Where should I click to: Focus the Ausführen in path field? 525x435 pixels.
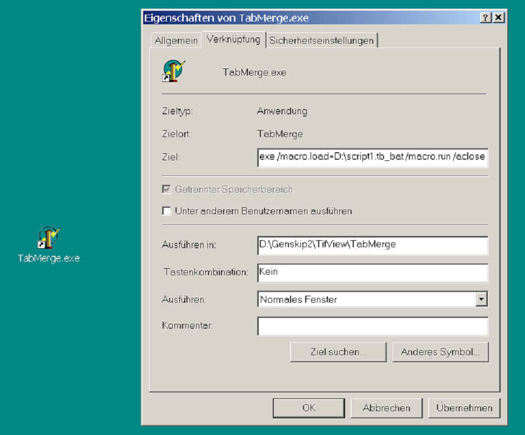coord(372,244)
